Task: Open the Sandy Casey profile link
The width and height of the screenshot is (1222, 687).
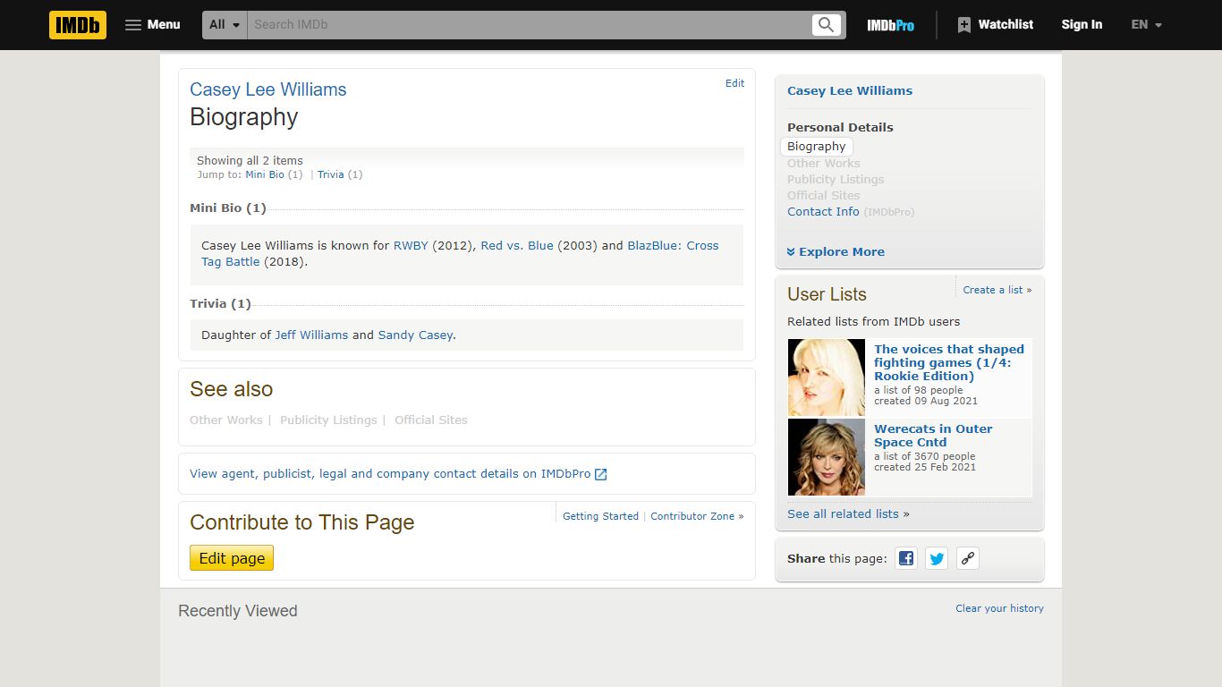Action: pyautogui.click(x=415, y=335)
